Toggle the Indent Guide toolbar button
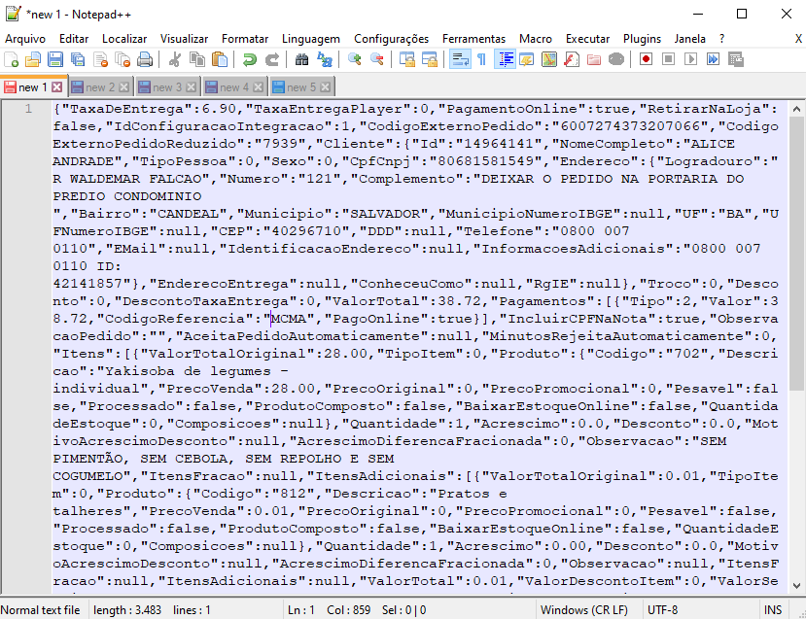806x619 pixels. tap(505, 59)
